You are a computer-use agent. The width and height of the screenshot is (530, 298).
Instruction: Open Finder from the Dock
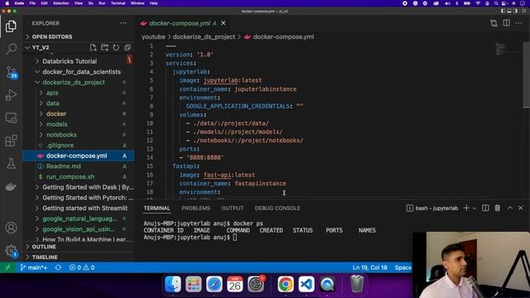coord(173,284)
